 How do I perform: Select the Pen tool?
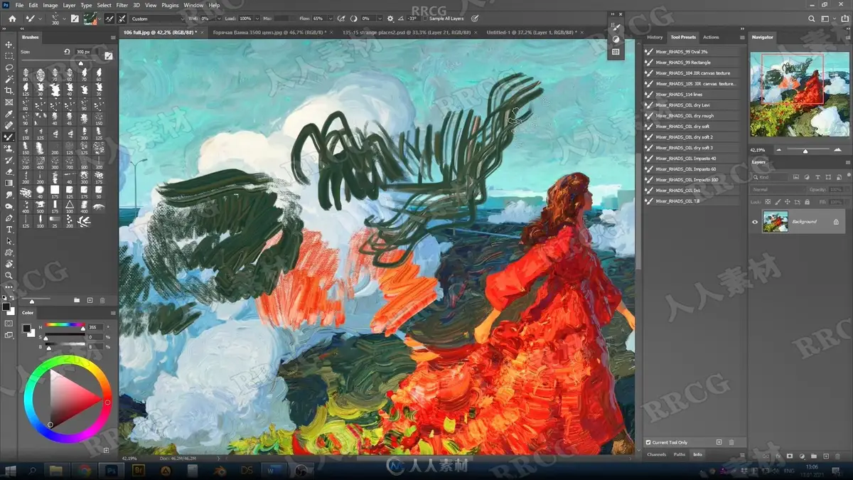click(9, 218)
